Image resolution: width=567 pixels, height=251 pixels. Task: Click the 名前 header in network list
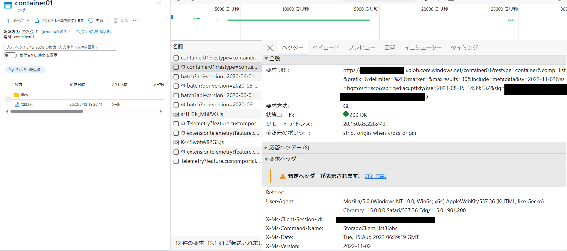click(x=178, y=47)
